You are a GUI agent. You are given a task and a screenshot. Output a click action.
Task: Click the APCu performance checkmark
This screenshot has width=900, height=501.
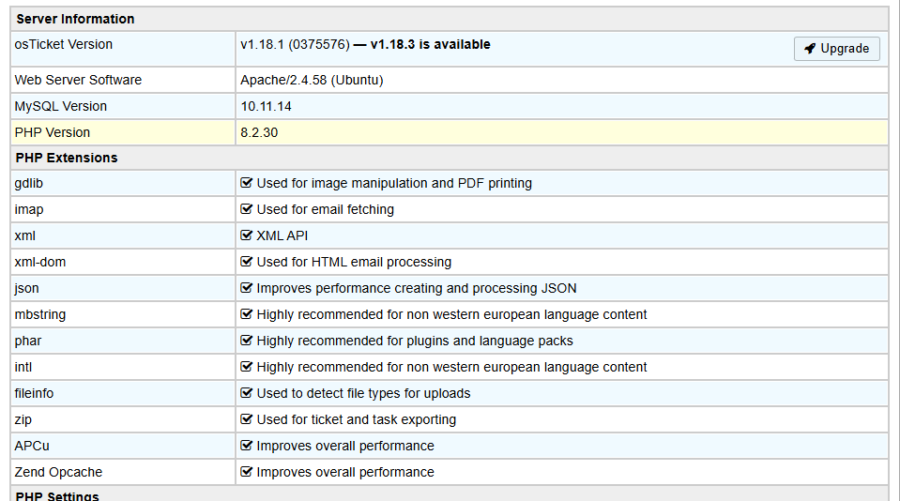[247, 446]
